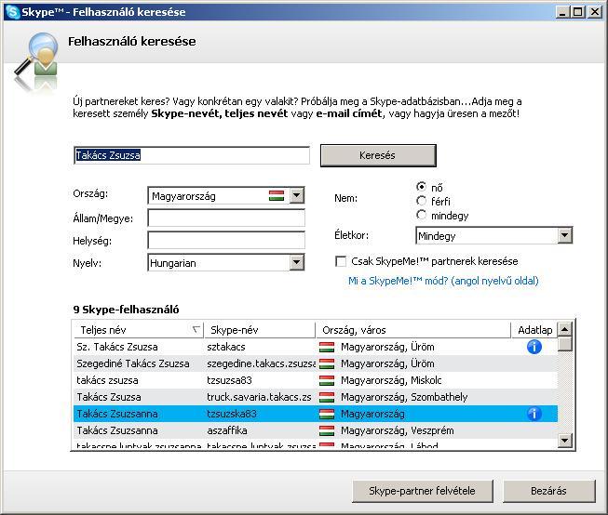Select the 'férfi' gender radio button
608x515 pixels.
421,201
